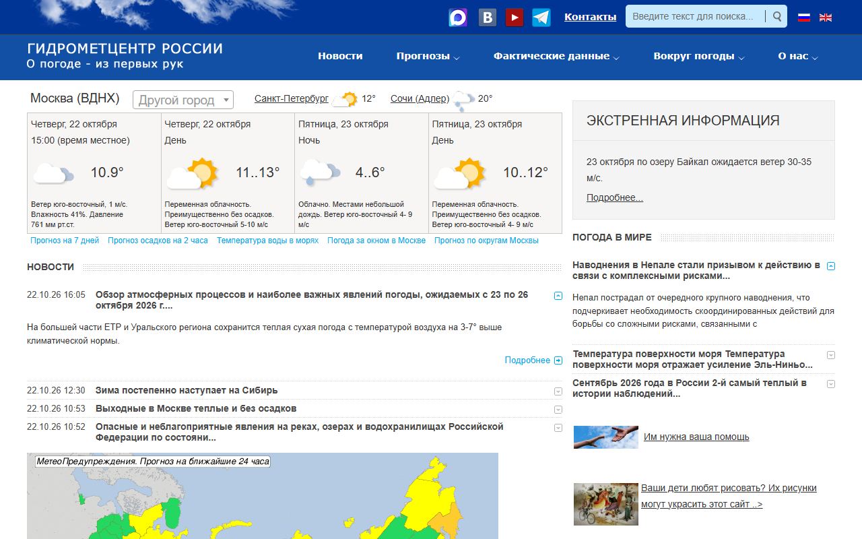Image resolution: width=862 pixels, height=539 pixels.
Task: Open the VK social network icon
Action: [487, 17]
